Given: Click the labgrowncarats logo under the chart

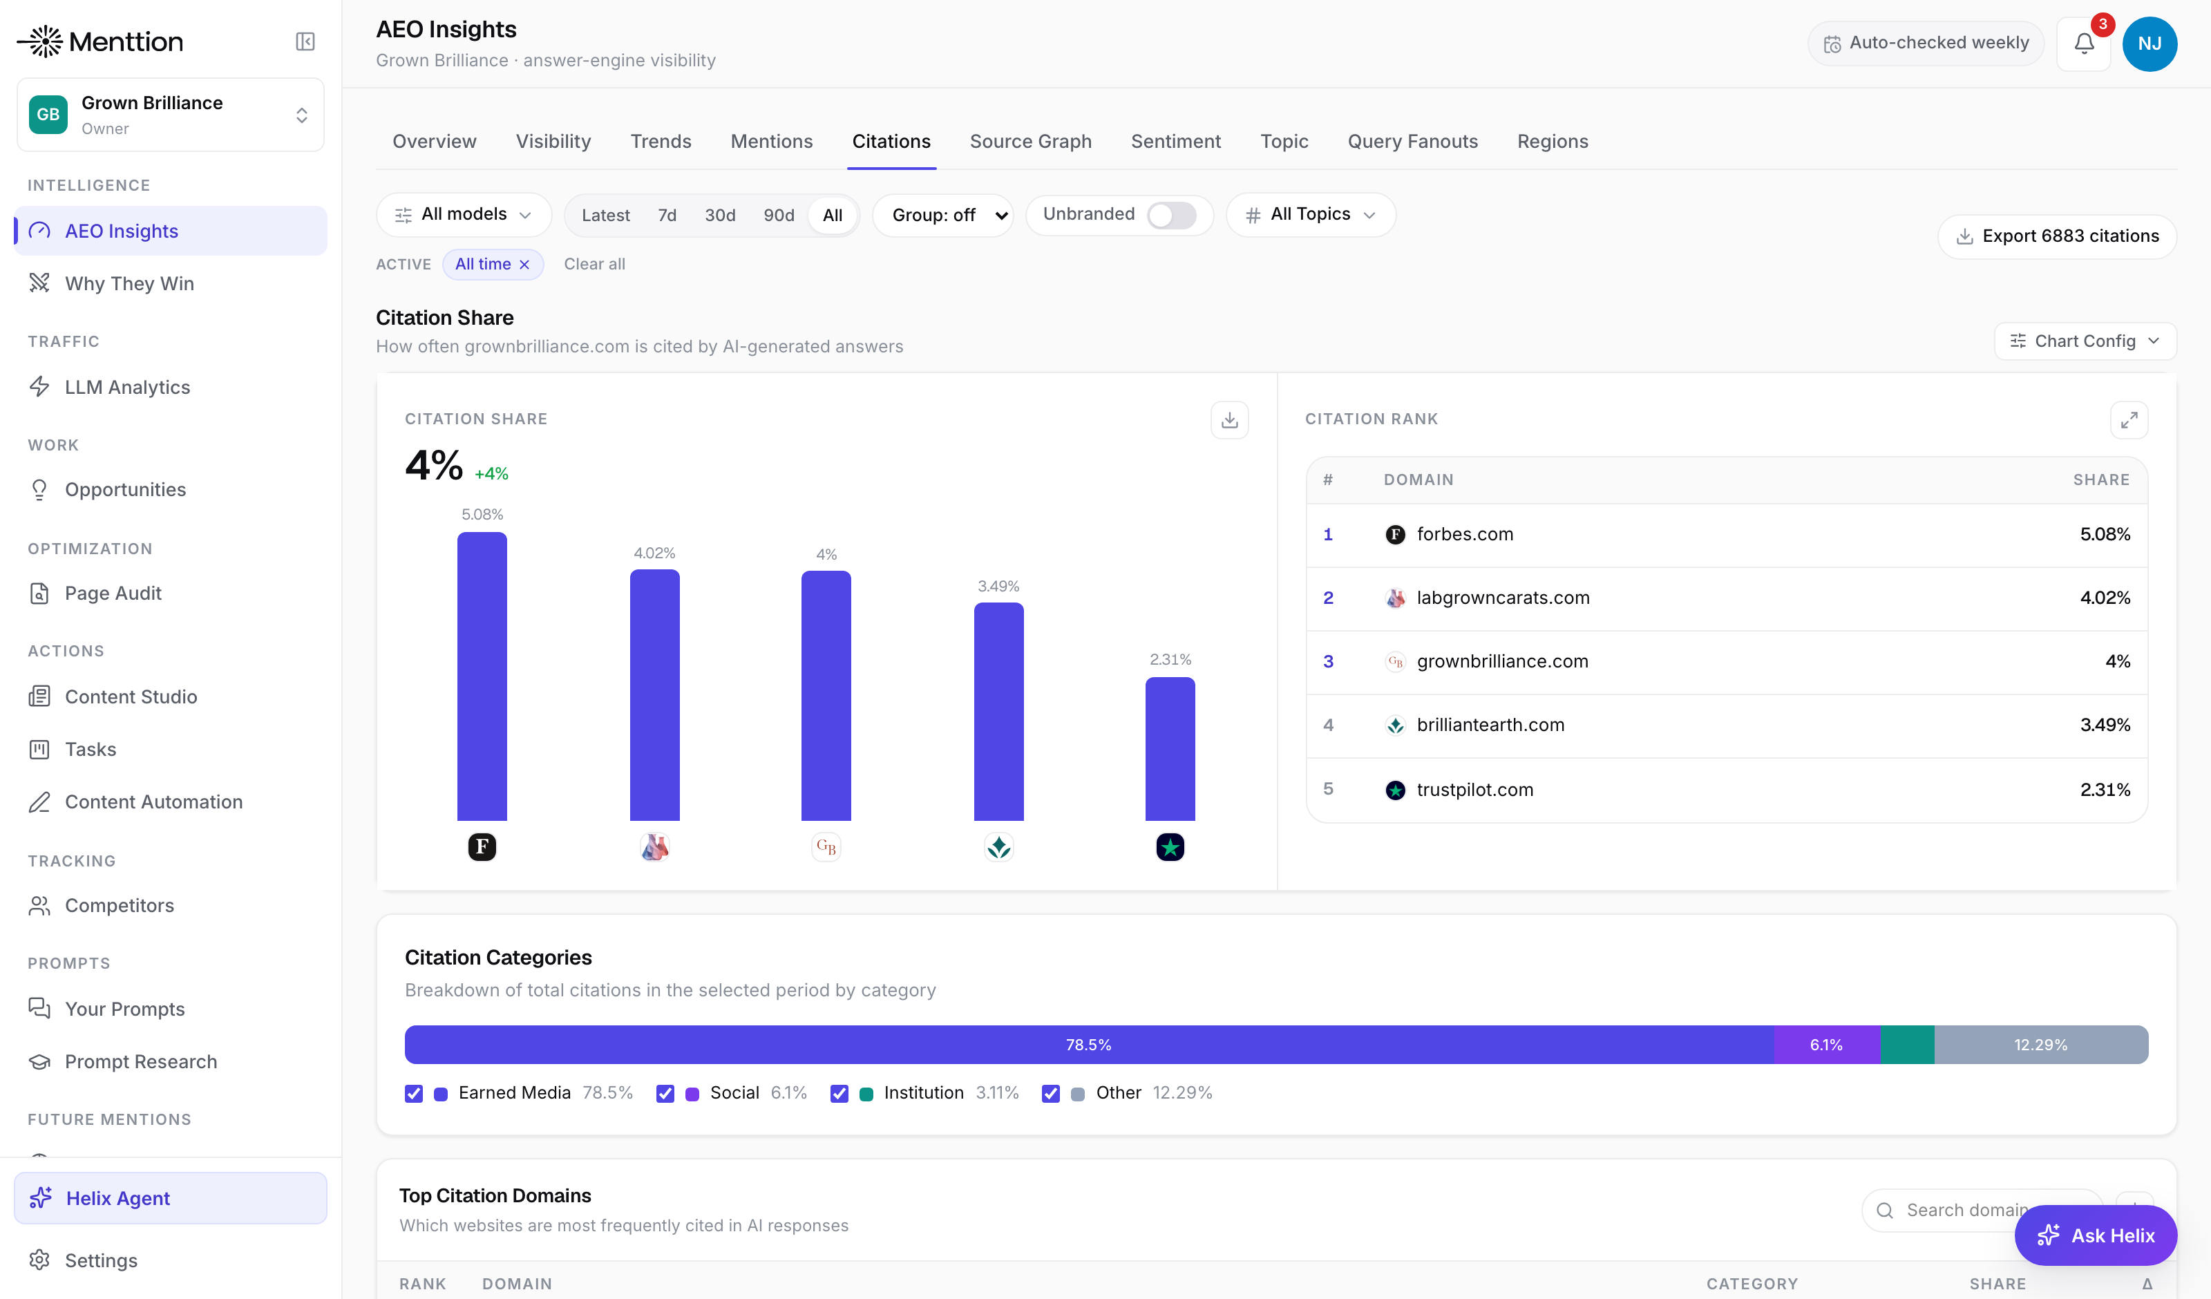Looking at the screenshot, I should coord(654,847).
